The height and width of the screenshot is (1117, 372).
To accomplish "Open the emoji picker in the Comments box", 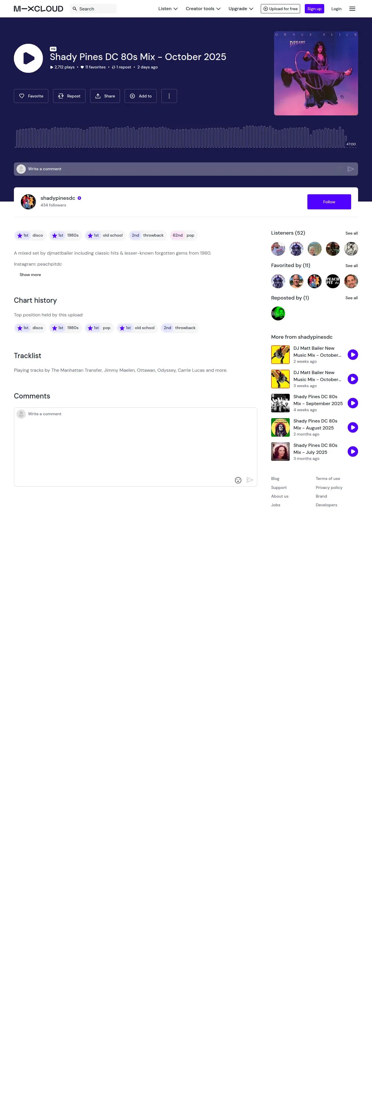I will click(238, 480).
